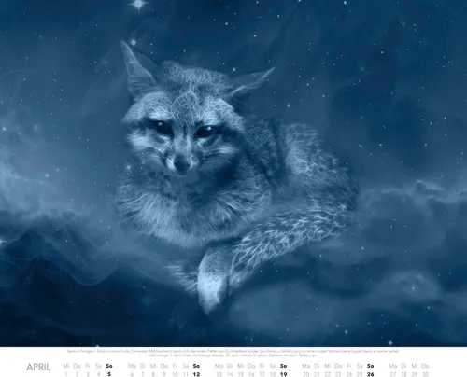
Task: Click the fox's nose
Action: (x=182, y=165)
